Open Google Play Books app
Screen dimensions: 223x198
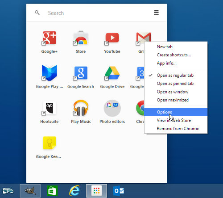[50, 73]
